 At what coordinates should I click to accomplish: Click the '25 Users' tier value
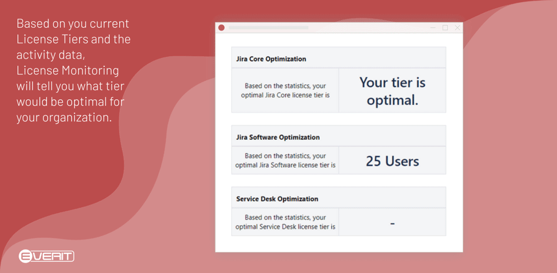click(392, 161)
